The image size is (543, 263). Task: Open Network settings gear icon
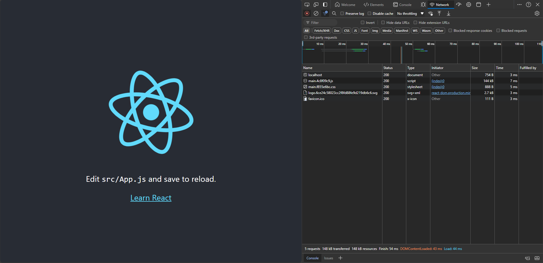[x=537, y=13]
